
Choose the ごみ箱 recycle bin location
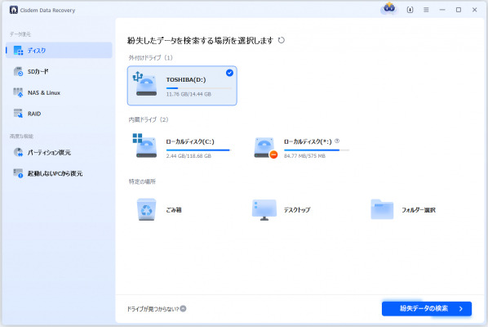pos(159,210)
